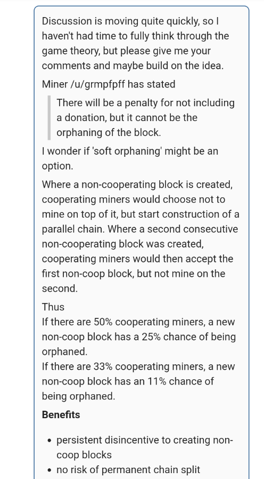Click the line first non-coop block, but not mine

coord(133,274)
